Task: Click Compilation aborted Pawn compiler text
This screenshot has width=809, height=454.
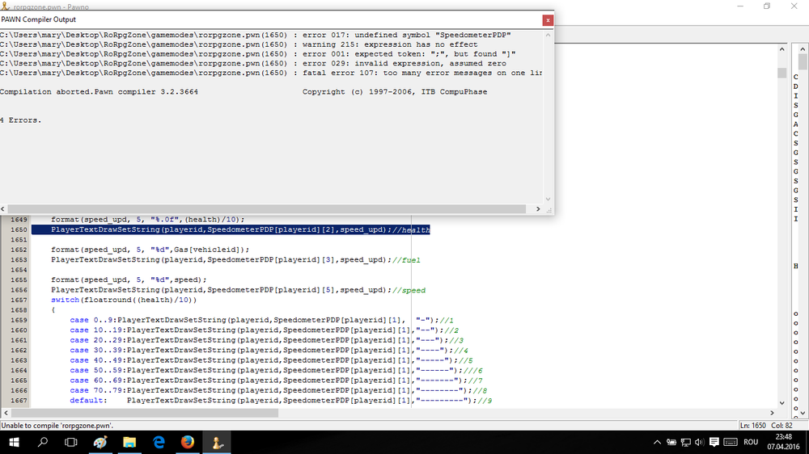Action: (99, 92)
